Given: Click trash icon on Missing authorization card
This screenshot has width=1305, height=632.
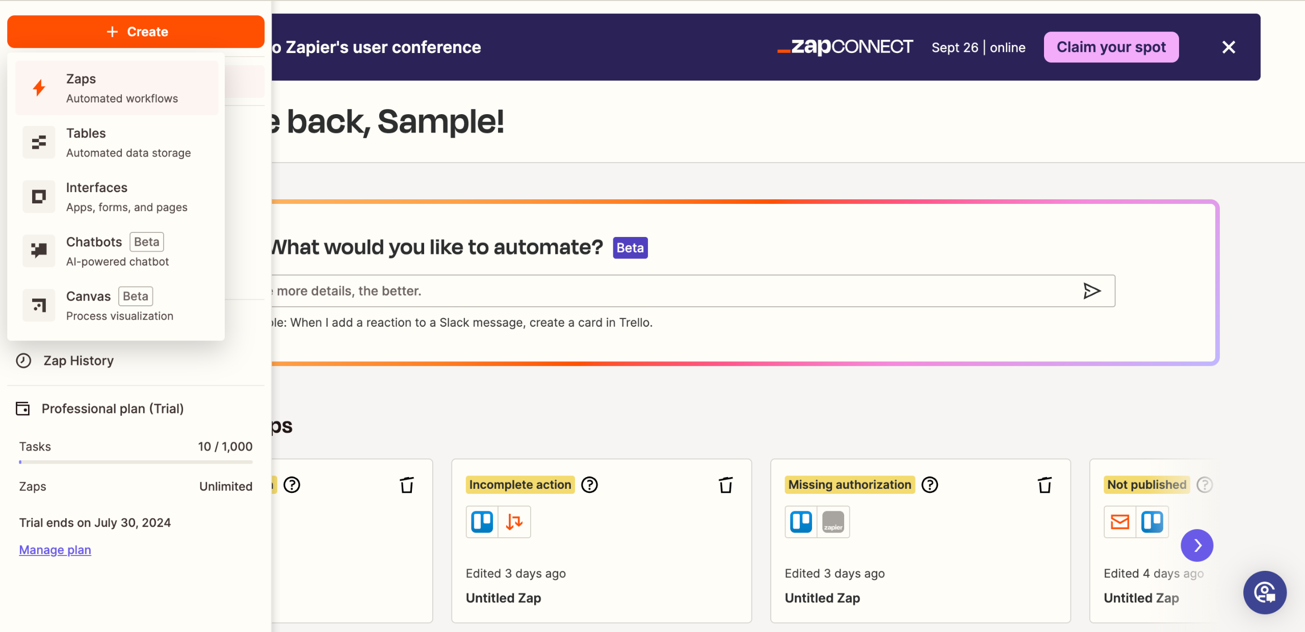Looking at the screenshot, I should click(1045, 485).
